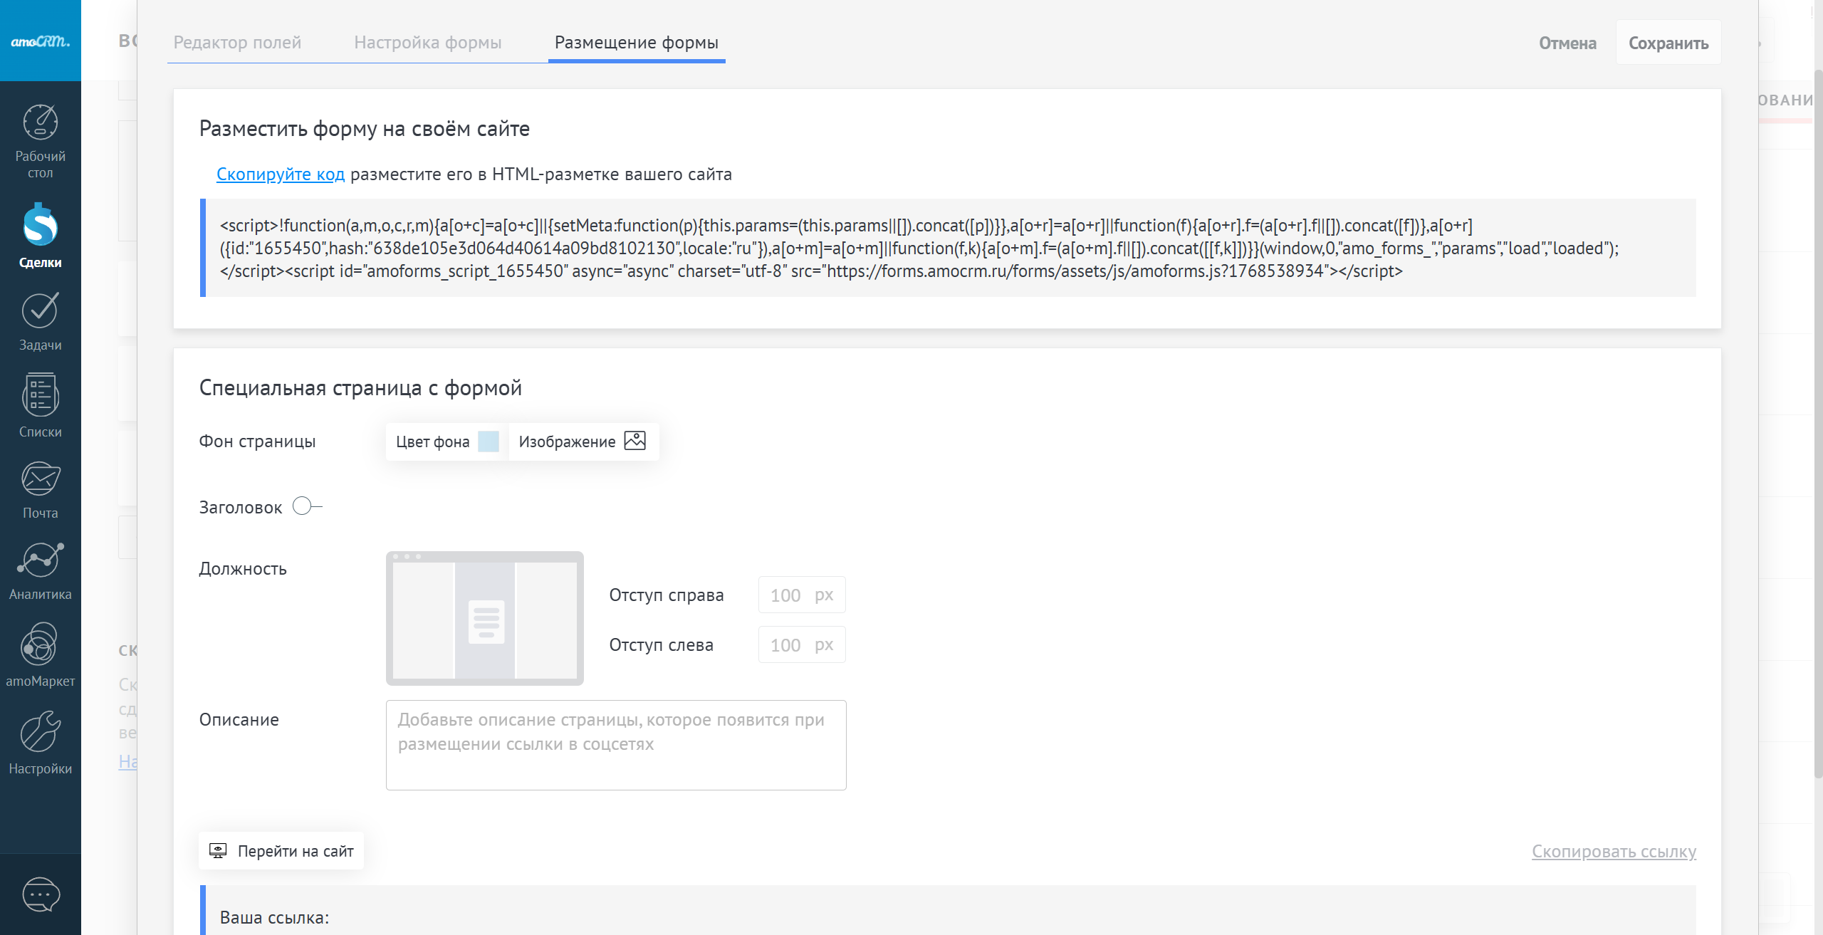Open the Списки icon in sidebar
This screenshot has width=1823, height=935.
pos(40,395)
